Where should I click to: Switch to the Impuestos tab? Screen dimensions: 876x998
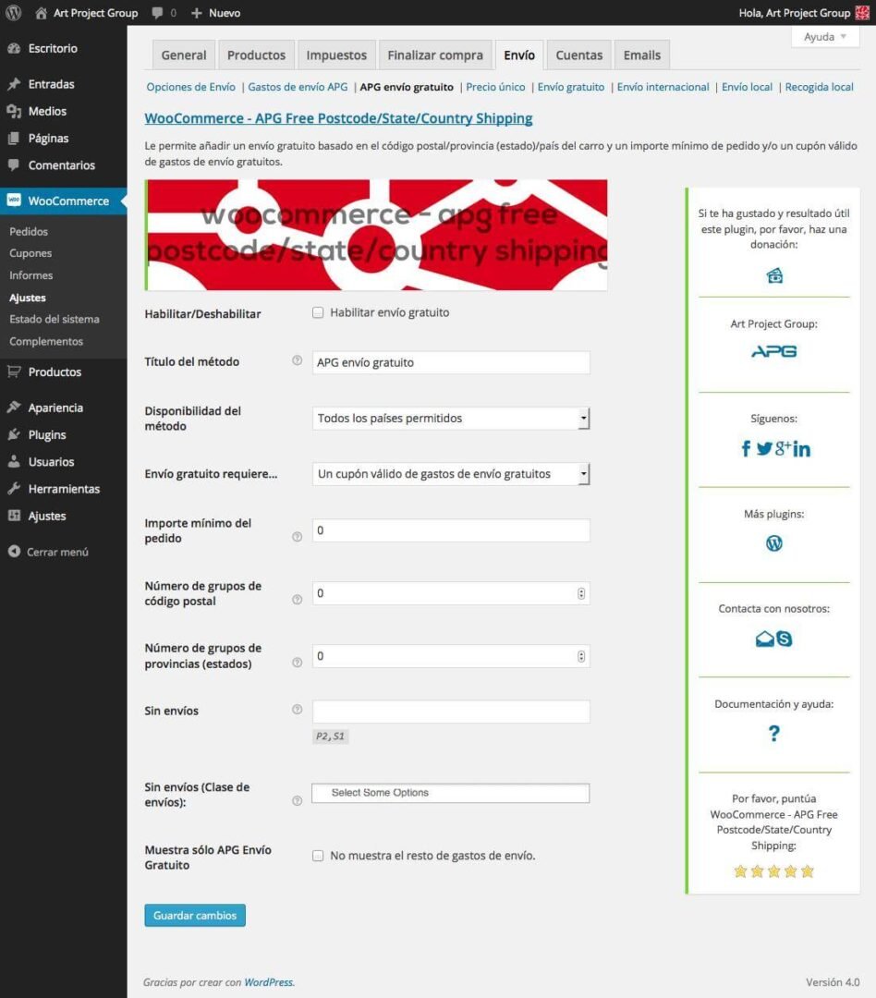pyautogui.click(x=336, y=55)
